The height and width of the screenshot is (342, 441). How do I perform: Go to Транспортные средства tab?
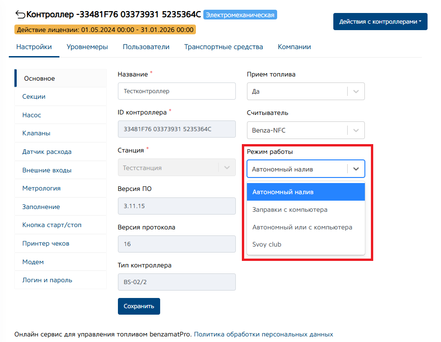coord(223,47)
